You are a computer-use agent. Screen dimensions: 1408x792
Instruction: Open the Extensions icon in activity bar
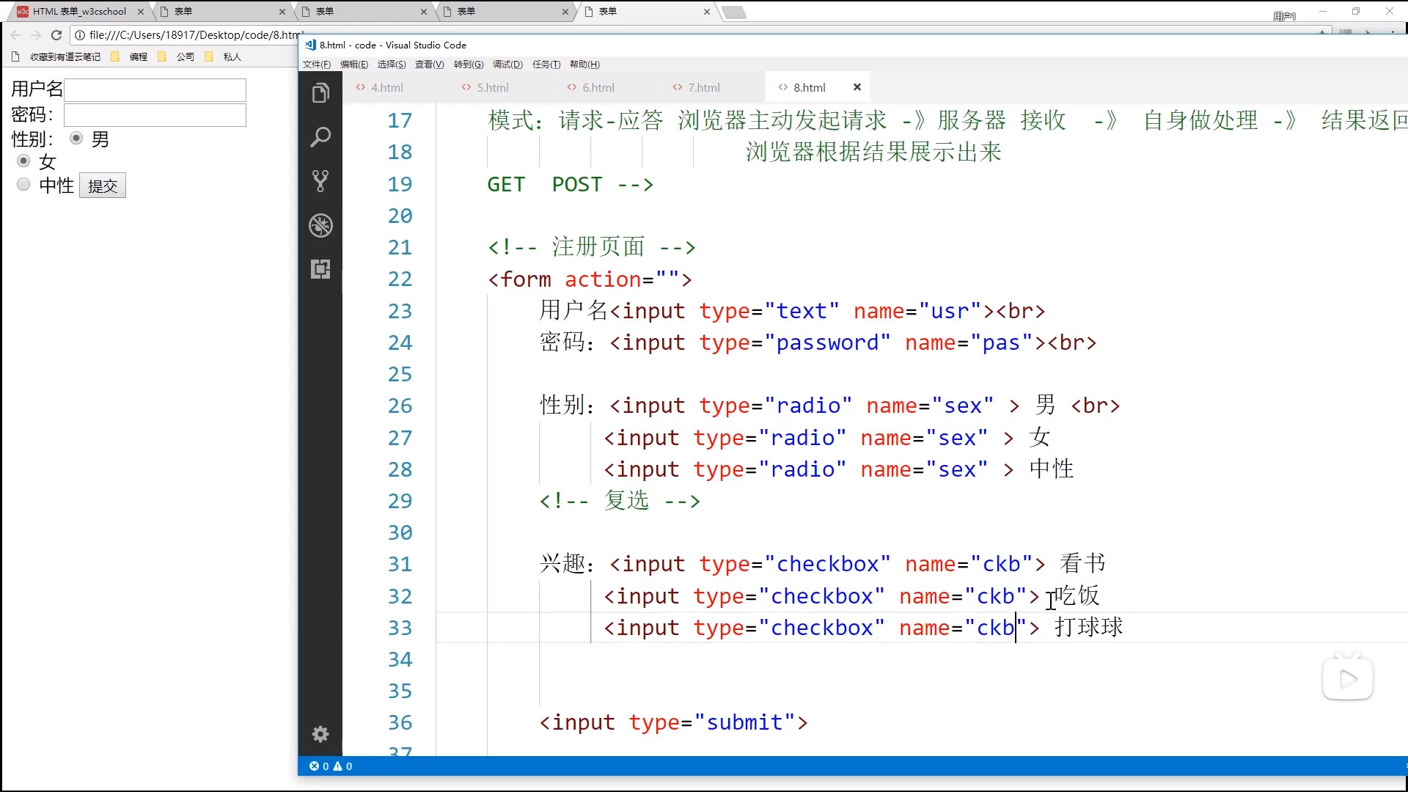point(320,269)
